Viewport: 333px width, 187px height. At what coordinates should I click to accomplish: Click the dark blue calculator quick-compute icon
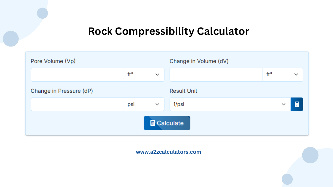coord(297,104)
